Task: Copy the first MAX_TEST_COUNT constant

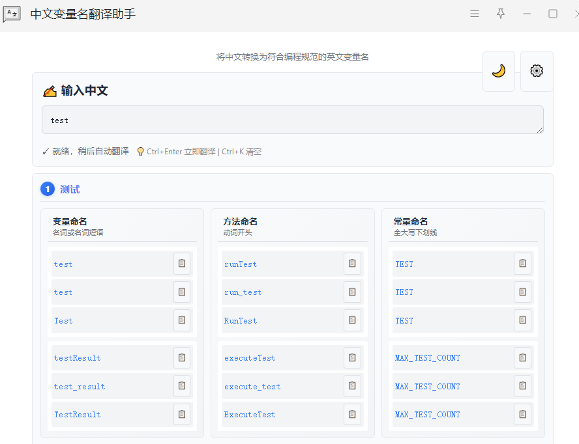Action: point(522,357)
